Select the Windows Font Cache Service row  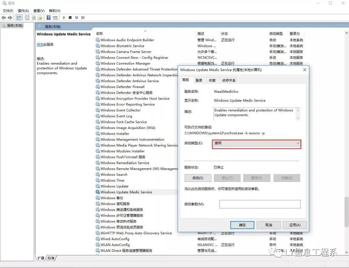pyautogui.click(x=136, y=122)
